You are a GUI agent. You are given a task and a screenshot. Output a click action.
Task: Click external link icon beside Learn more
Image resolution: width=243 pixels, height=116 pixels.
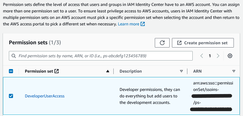[143, 24]
